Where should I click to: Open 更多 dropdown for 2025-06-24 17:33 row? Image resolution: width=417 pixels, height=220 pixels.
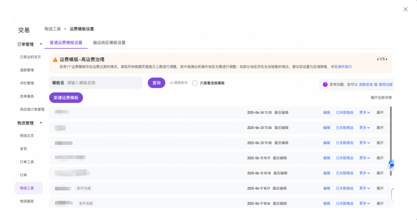pos(364,113)
